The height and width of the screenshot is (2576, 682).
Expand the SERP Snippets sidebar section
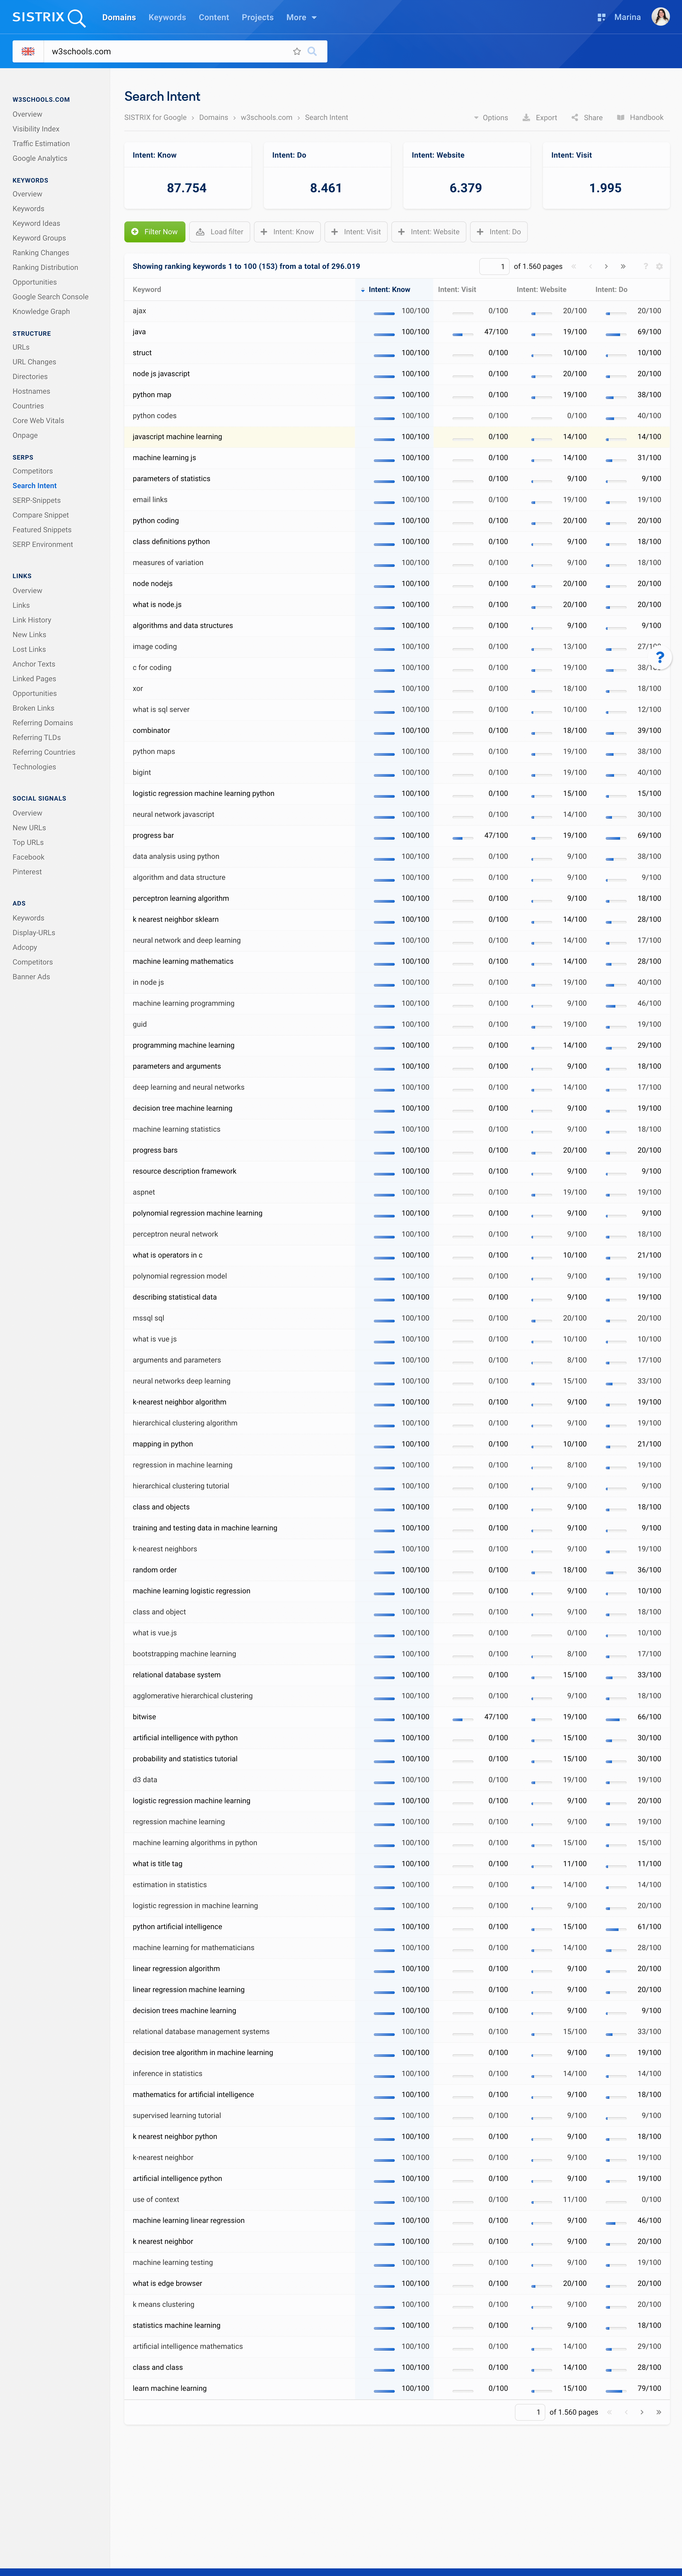(x=36, y=499)
